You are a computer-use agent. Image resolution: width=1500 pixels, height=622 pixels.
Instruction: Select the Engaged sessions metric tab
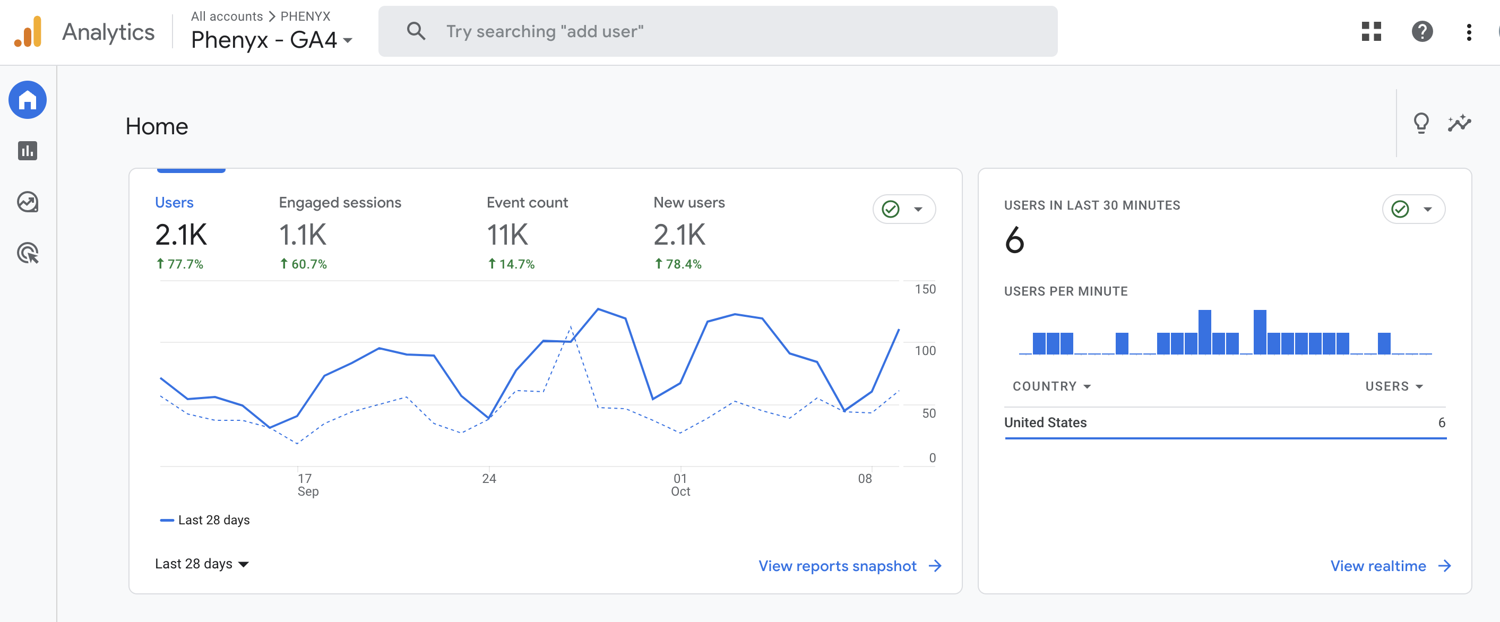(x=340, y=232)
